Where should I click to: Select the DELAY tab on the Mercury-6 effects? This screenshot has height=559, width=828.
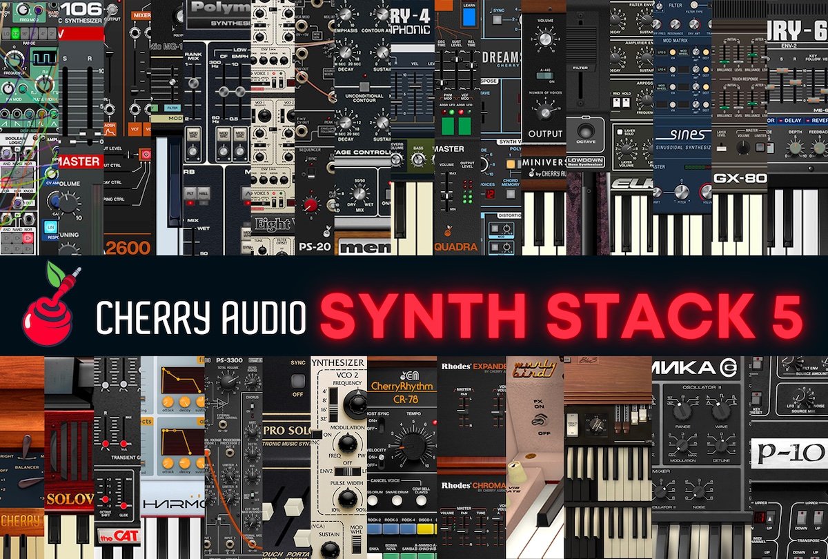[792, 120]
